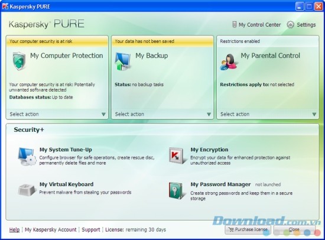This screenshot has height=240, width=325.
Task: Click 'License: remaining 30 days' text
Action: (x=135, y=229)
